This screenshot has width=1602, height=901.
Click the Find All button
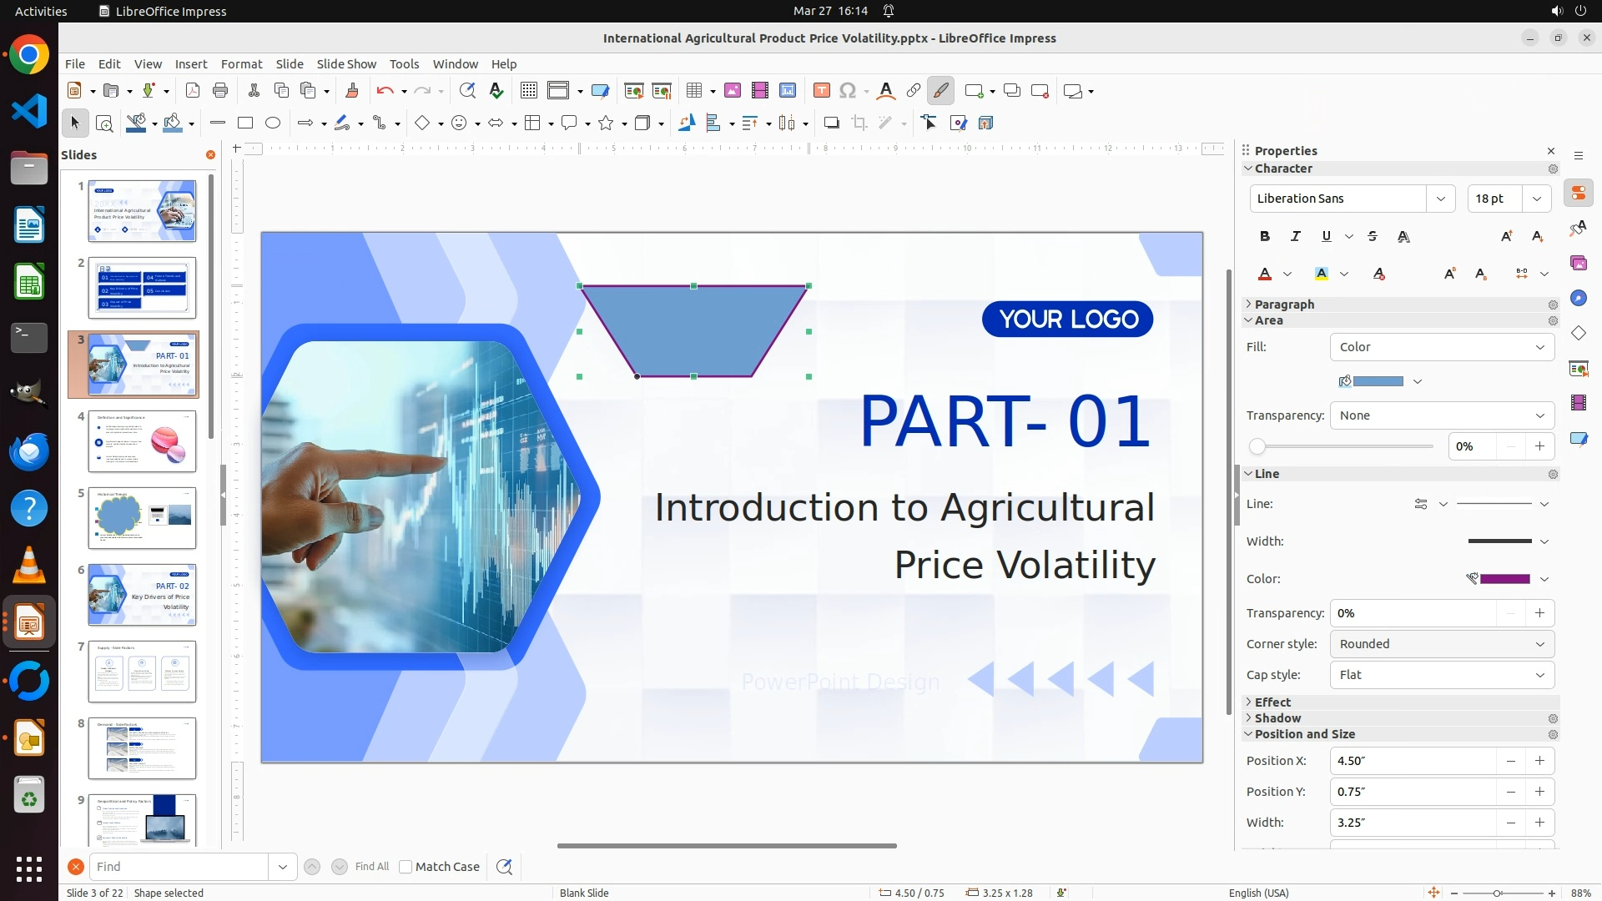(x=372, y=867)
